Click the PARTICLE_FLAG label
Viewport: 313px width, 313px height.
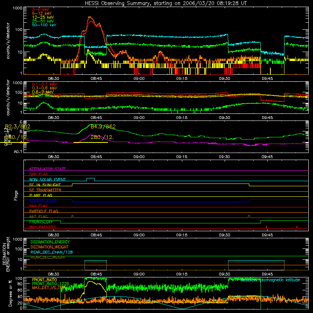tap(43, 211)
